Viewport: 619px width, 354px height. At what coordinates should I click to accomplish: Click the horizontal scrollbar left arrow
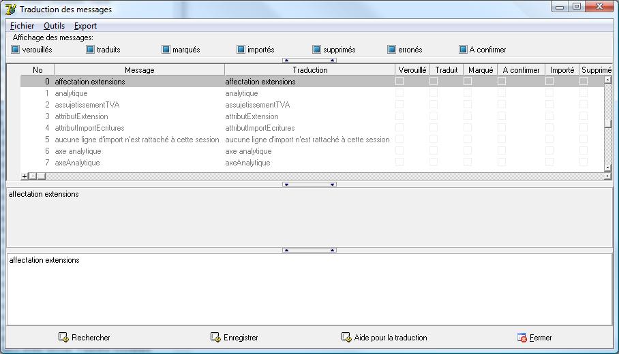(x=33, y=176)
